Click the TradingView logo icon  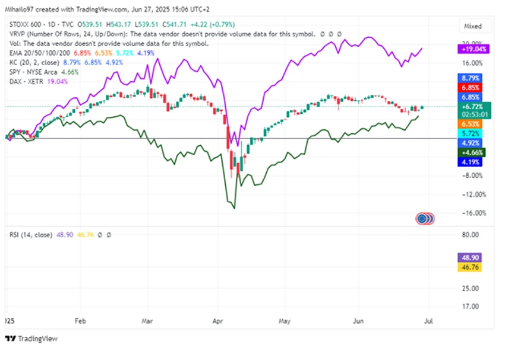[10, 338]
